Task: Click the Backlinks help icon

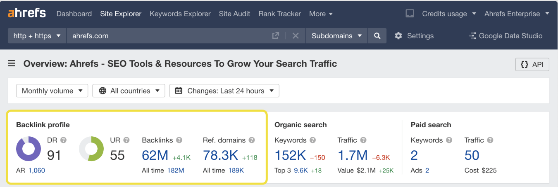Action: [x=179, y=140]
